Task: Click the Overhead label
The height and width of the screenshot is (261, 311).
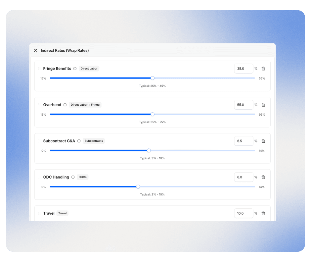Action: coord(52,105)
